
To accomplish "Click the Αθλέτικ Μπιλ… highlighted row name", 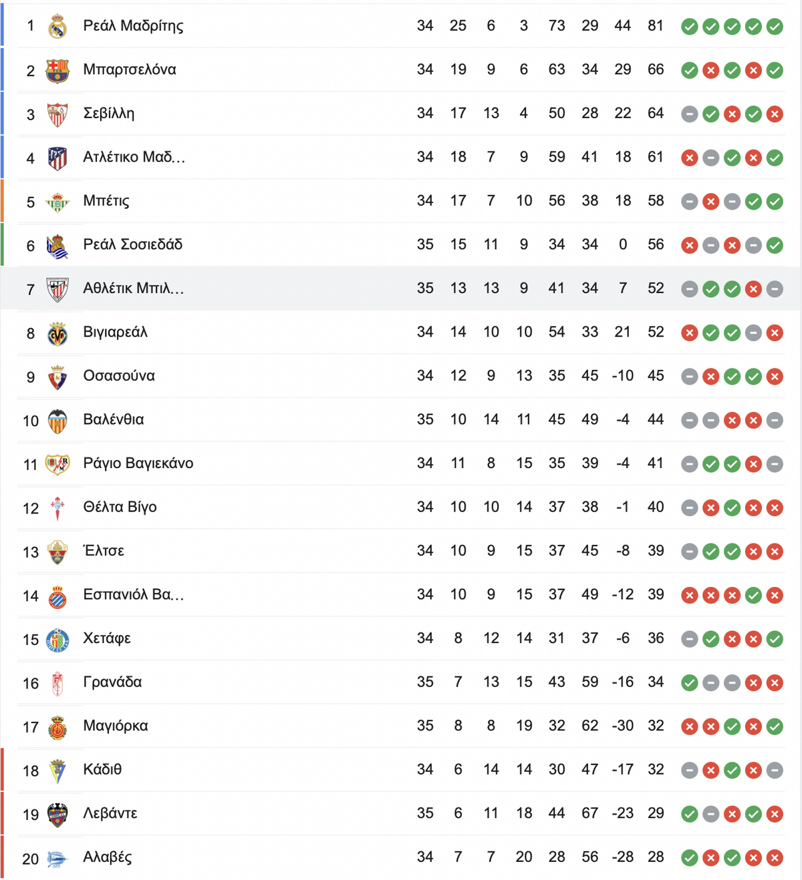I will click(133, 288).
